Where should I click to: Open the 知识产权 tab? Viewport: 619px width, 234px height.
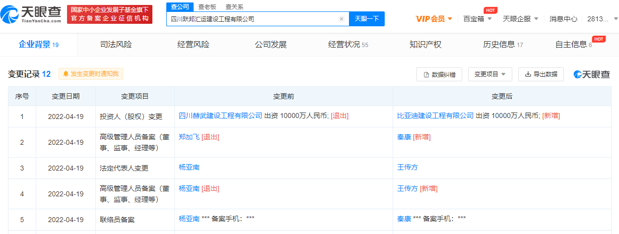pos(425,45)
